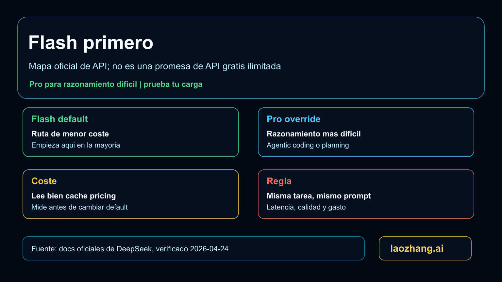Click the Pro override card heading
Viewport: 502px width, 282px height.
click(x=293, y=119)
